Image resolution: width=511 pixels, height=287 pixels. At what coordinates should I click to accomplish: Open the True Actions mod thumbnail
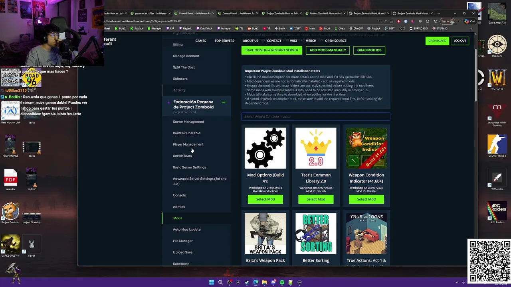pos(366,234)
